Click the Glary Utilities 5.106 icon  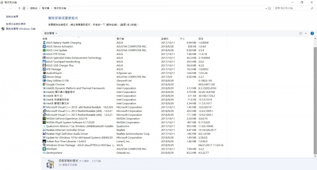coord(44,81)
